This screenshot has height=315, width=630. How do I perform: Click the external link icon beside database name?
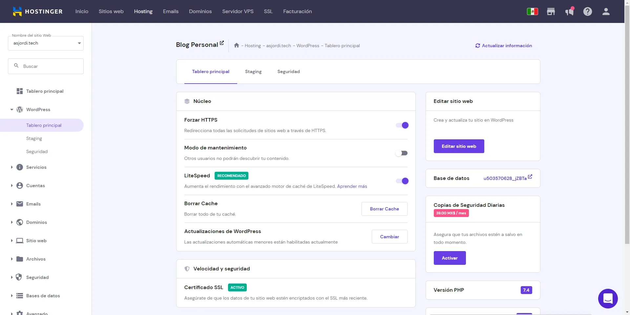click(530, 176)
